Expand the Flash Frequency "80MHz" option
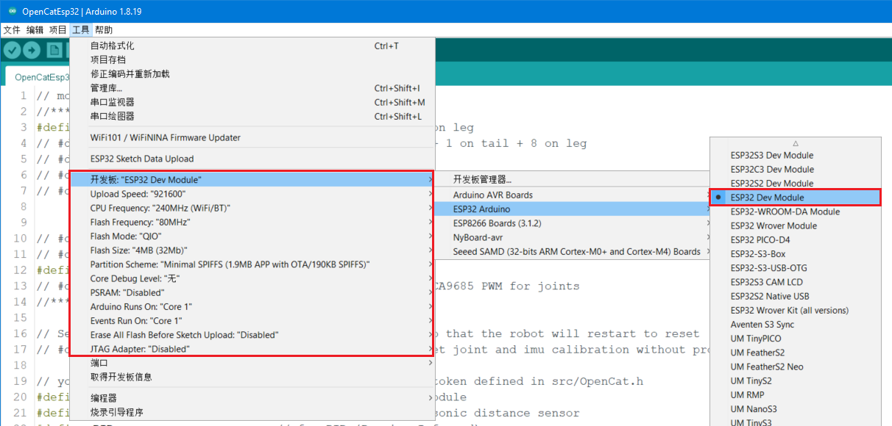 252,222
